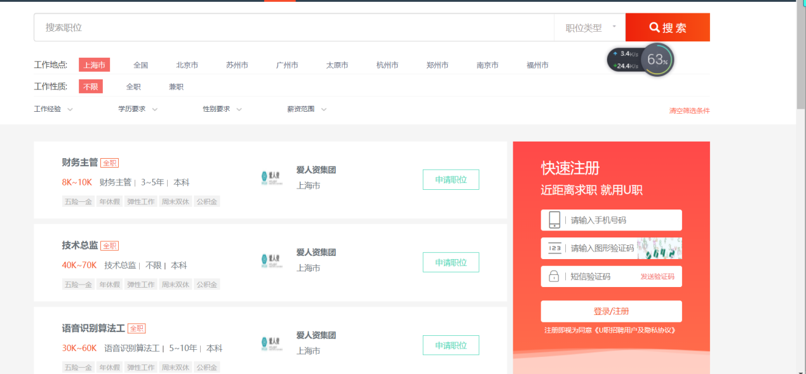Viewport: 806px width, 374px height.
Task: Click the lock icon beside SMS code field
Action: pos(554,276)
